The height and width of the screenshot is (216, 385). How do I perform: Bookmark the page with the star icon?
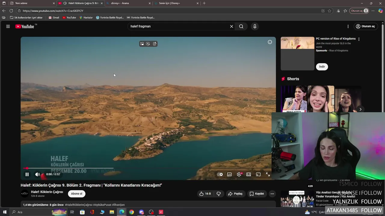(330, 11)
